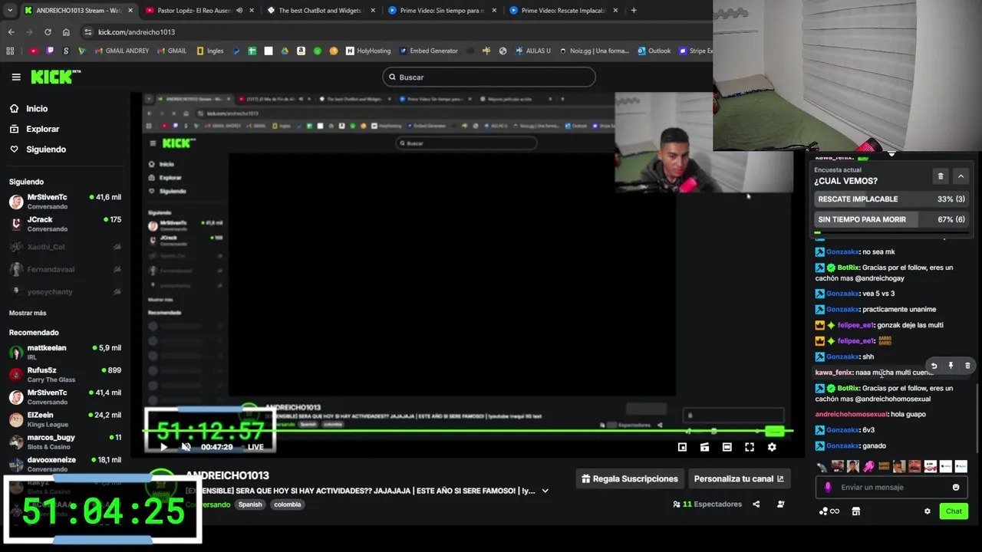Expand the stream title chevron
The image size is (982, 552).
point(545,491)
